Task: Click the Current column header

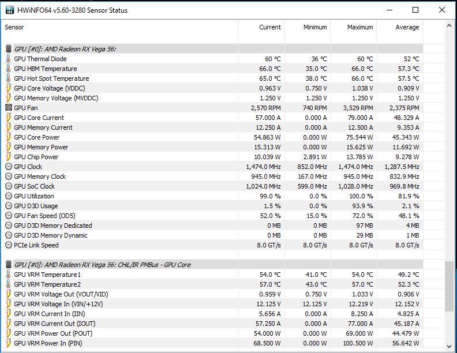Action: click(x=269, y=27)
